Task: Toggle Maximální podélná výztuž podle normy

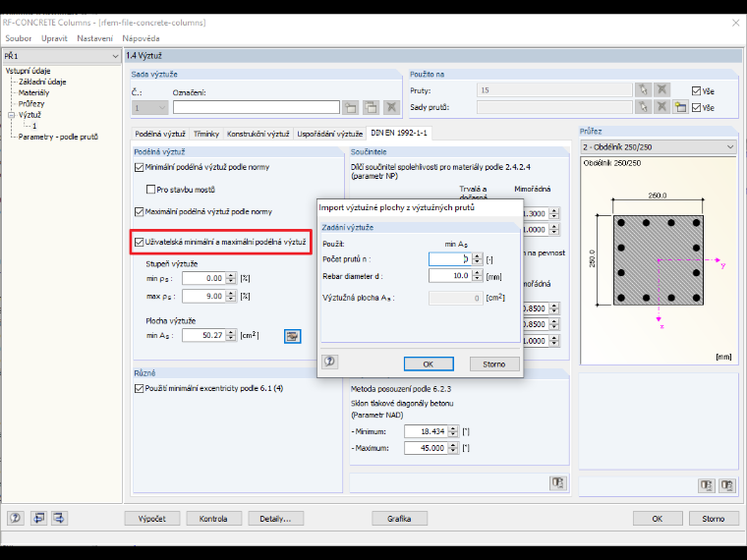Action: point(140,211)
